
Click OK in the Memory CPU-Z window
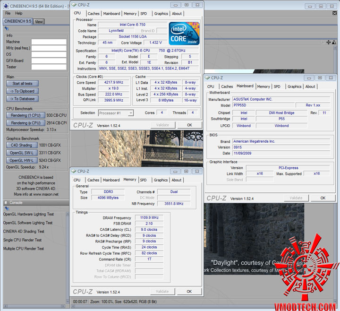click(x=189, y=292)
